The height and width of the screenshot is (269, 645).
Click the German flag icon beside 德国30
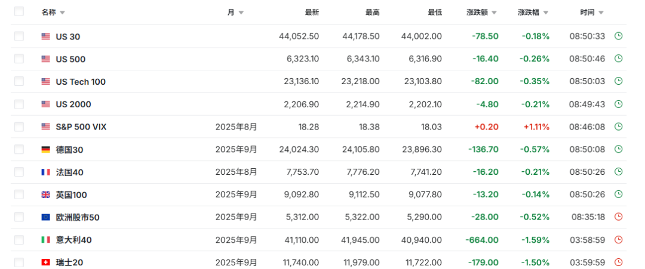tap(46, 150)
